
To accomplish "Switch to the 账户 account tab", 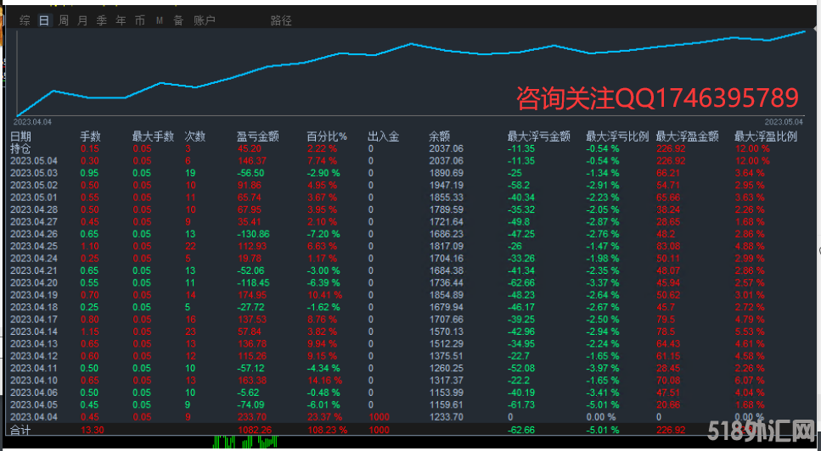I will point(205,20).
